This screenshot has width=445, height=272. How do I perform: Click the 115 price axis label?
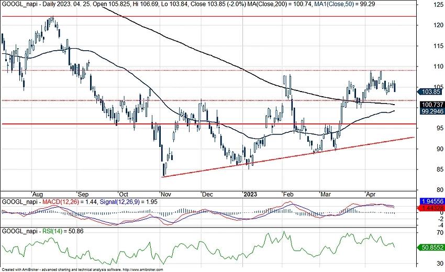(x=438, y=46)
